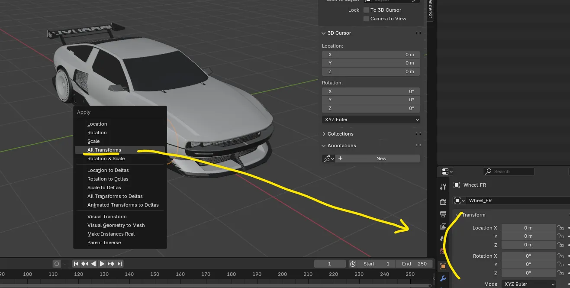This screenshot has height=288, width=570.
Task: Open the Wheel_FR object data-block dropdown
Action: (x=459, y=201)
